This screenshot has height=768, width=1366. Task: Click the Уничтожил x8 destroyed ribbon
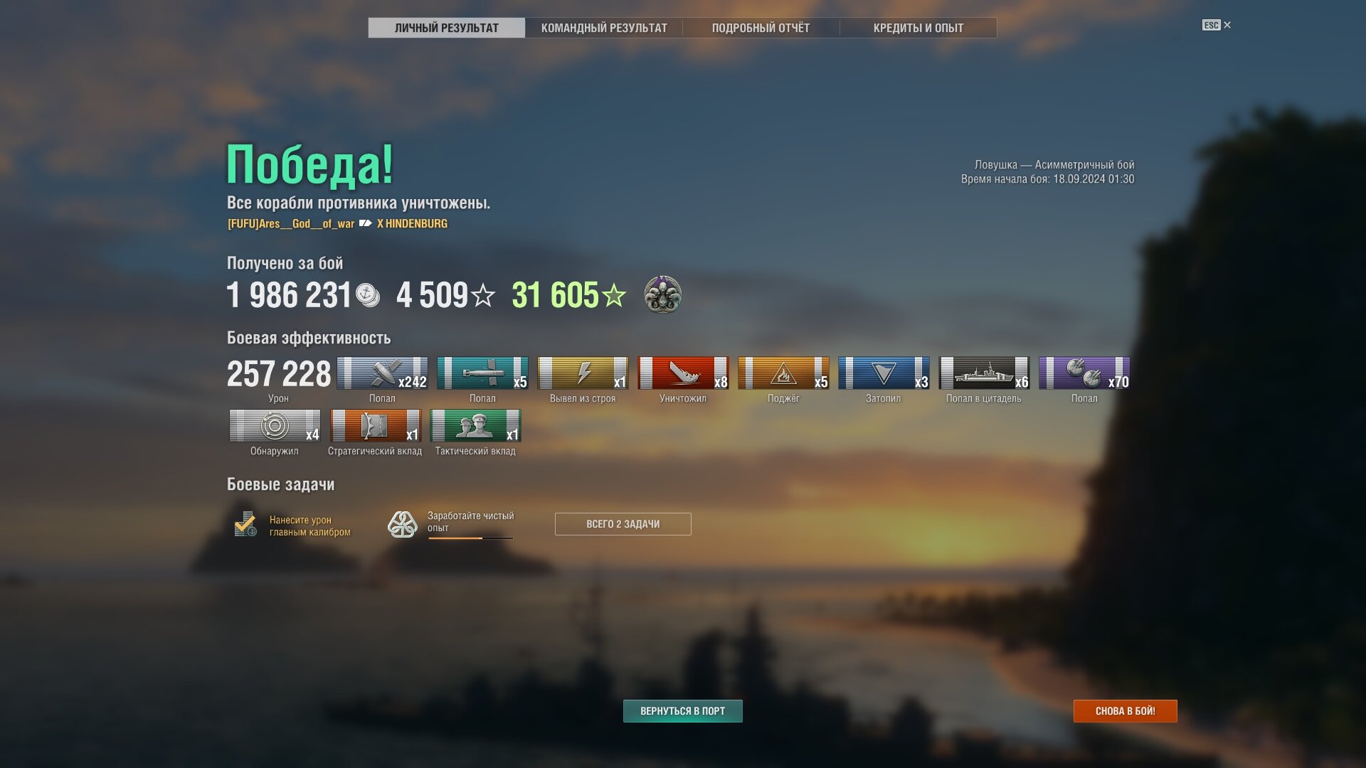pyautogui.click(x=683, y=373)
